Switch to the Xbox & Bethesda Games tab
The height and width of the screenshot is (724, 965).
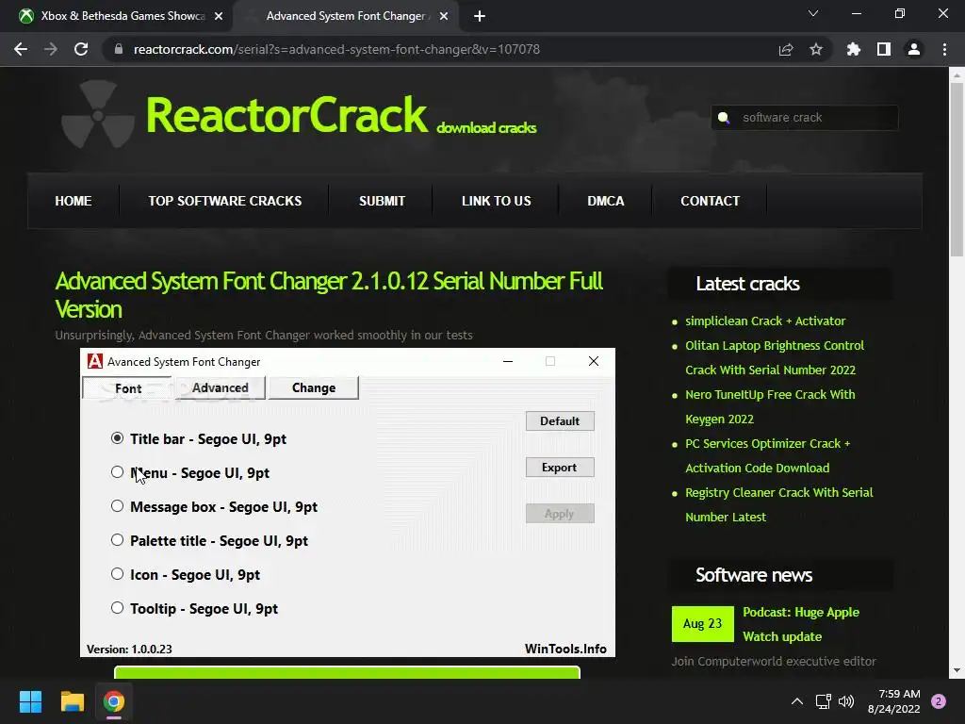(x=117, y=16)
